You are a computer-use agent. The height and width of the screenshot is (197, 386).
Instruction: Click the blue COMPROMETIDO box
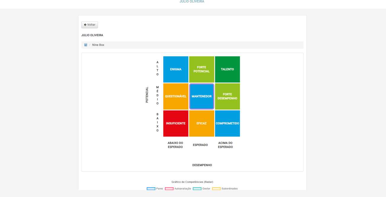point(227,123)
